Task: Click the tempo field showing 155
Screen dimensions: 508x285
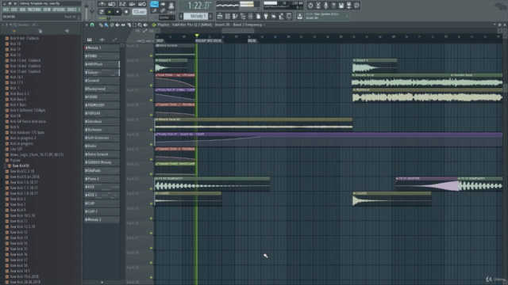Action: (x=139, y=12)
